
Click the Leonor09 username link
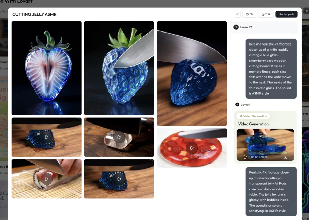coord(246,27)
